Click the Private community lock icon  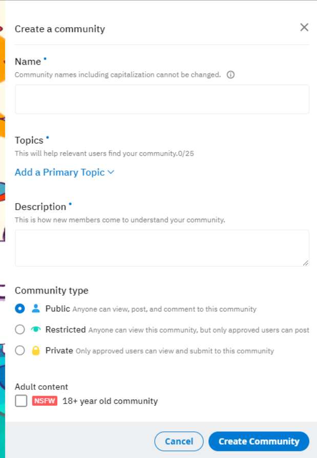35,351
